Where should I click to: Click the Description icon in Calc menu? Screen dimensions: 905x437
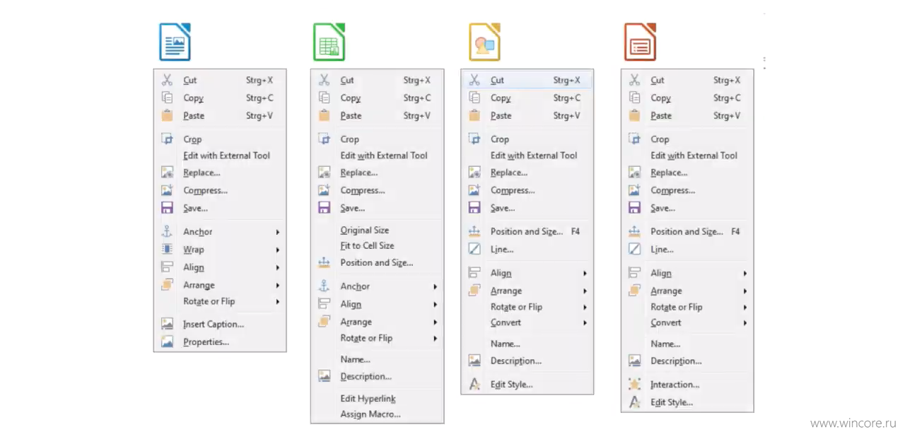pos(324,376)
